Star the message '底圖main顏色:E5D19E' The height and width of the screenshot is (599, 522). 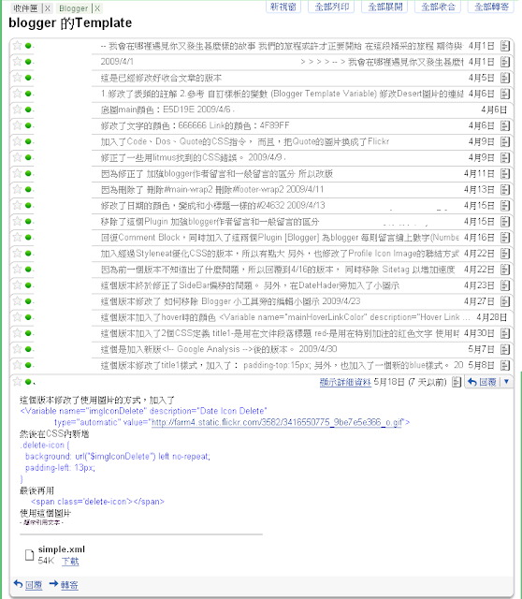[x=17, y=110]
